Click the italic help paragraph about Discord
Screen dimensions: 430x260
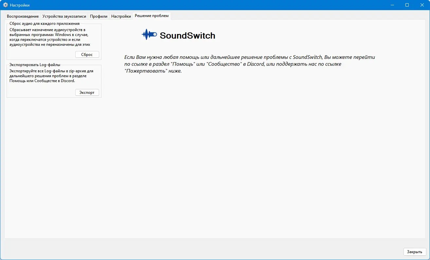[x=250, y=64]
